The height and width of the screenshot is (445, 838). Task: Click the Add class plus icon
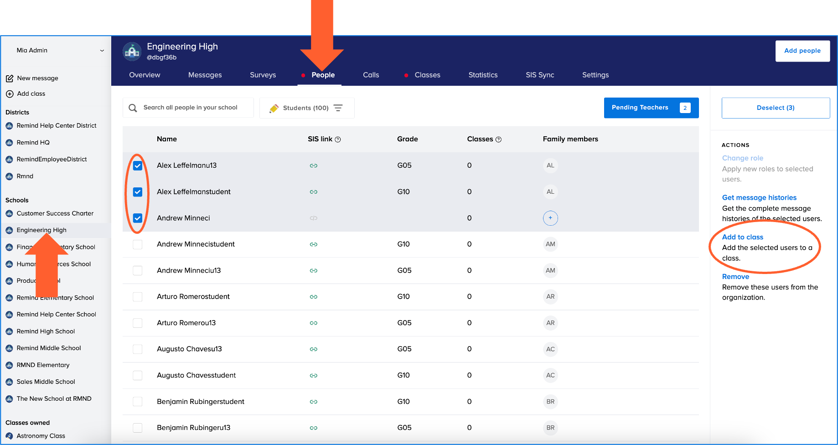(10, 94)
